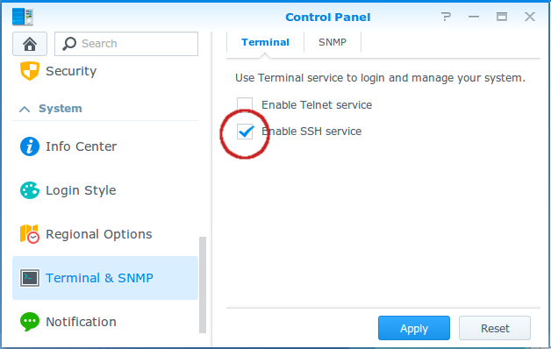Viewport: 551px width, 349px height.
Task: Close the Control Panel window
Action: click(530, 17)
